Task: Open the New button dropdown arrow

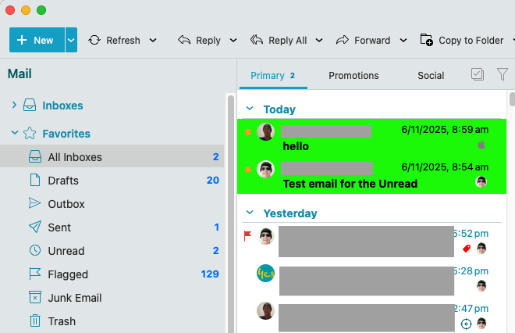Action: [x=71, y=40]
